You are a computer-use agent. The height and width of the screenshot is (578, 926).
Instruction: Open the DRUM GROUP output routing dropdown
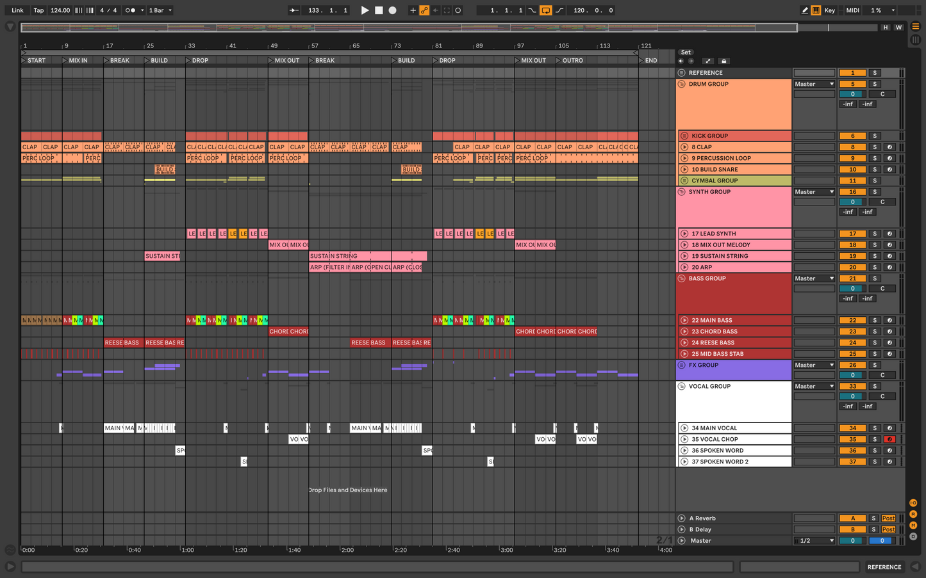click(814, 84)
